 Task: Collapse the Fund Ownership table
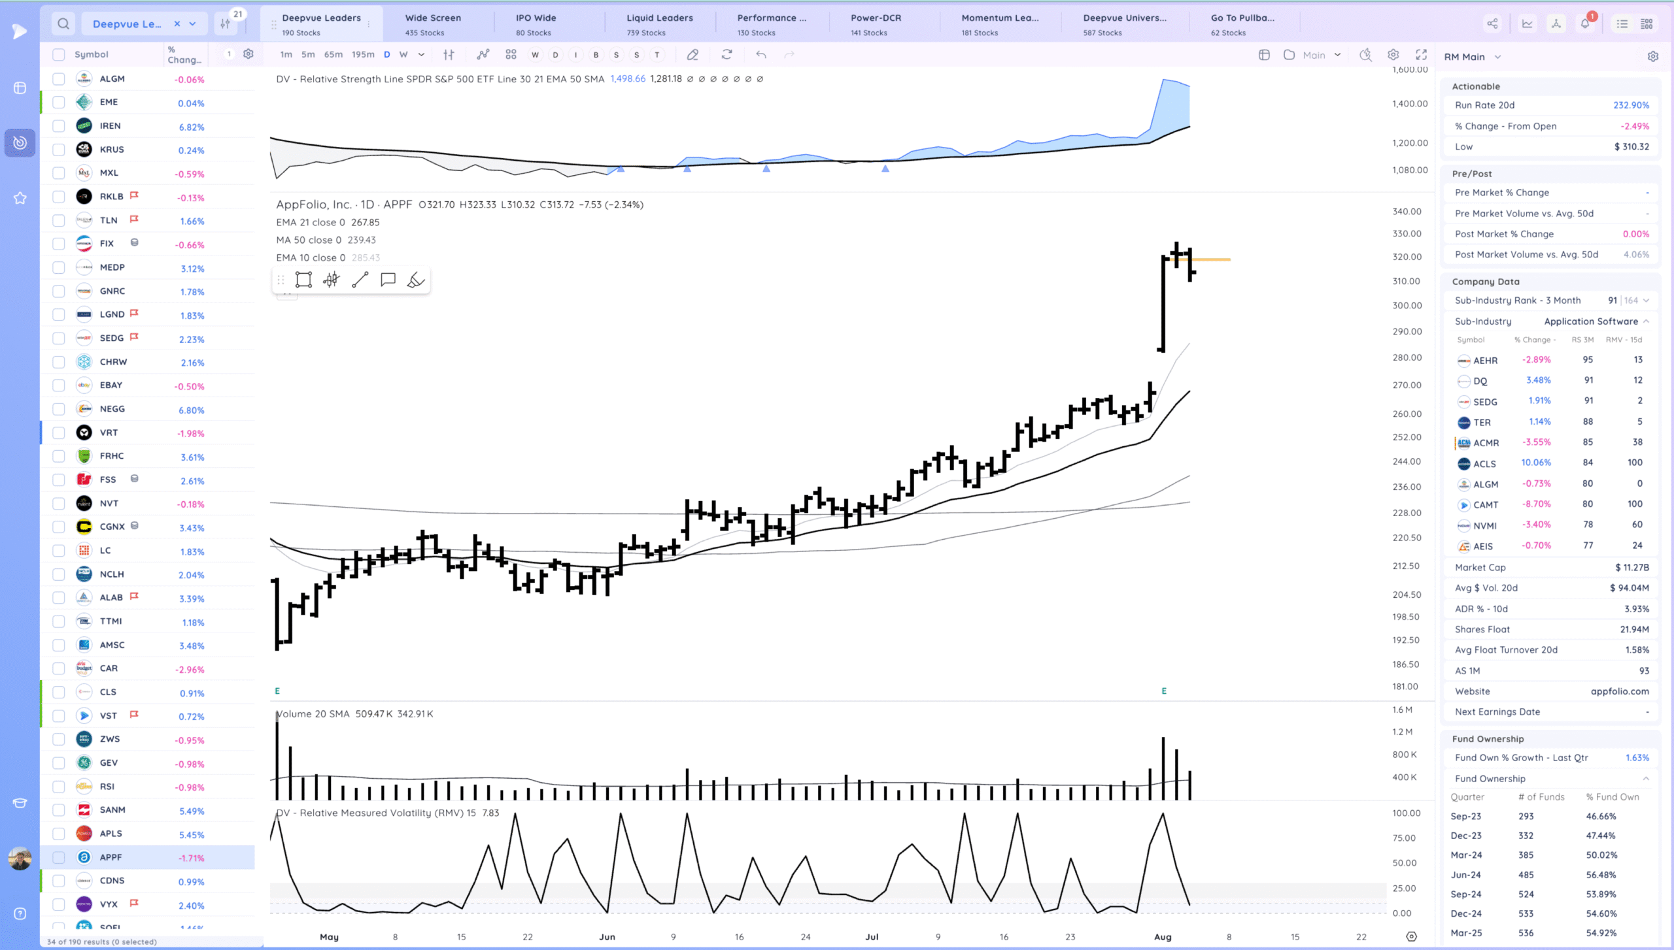click(1646, 779)
